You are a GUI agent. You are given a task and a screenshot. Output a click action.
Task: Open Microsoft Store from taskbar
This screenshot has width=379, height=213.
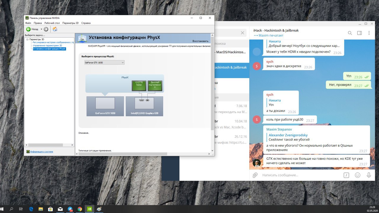(x=50, y=209)
